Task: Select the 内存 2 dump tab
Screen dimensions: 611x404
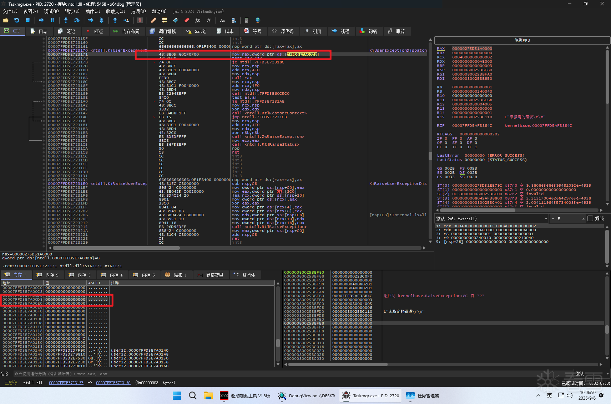Action: [x=48, y=275]
